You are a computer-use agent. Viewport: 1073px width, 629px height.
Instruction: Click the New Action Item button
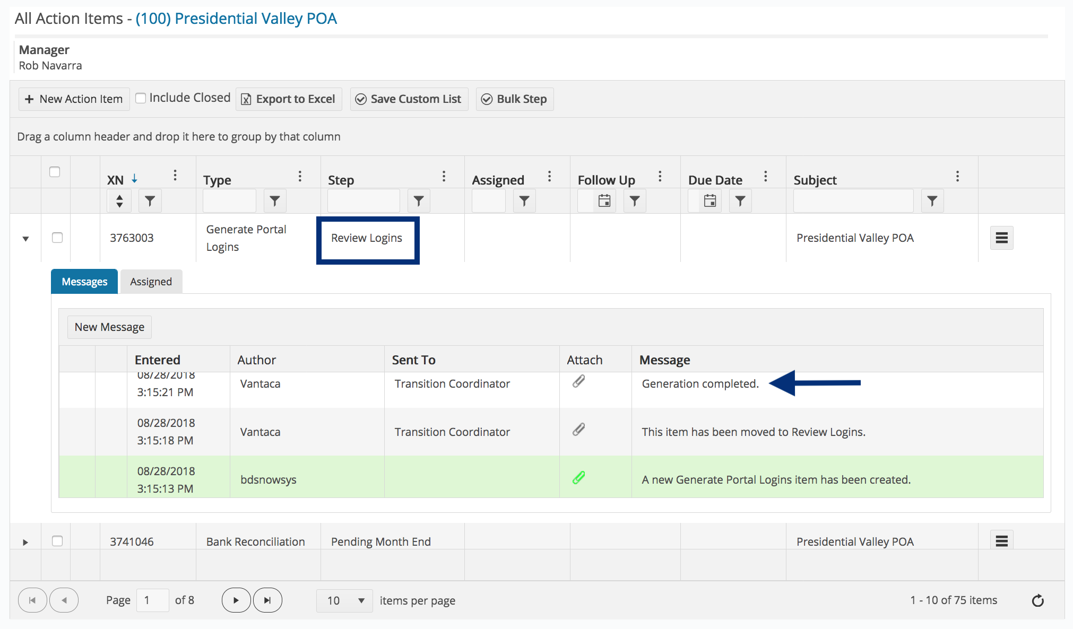coord(74,99)
